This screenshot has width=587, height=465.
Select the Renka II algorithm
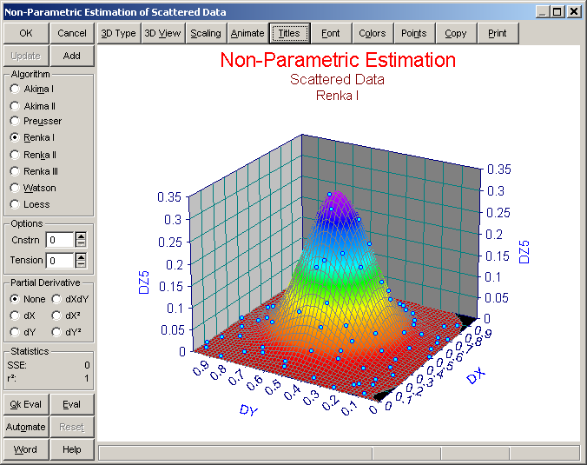33,155
